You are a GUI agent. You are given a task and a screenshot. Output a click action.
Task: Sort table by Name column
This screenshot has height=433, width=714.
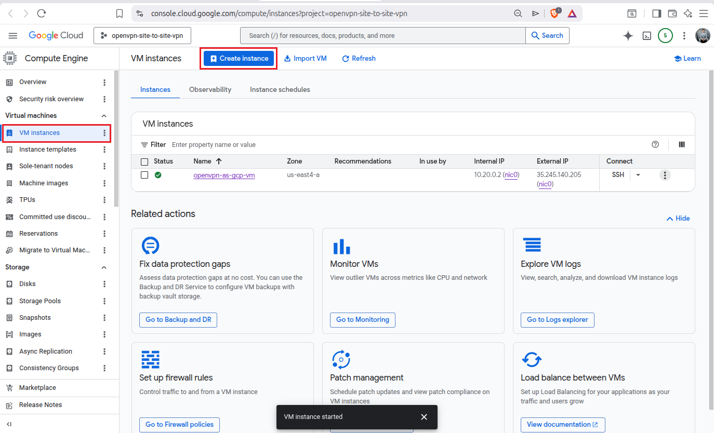[207, 161]
